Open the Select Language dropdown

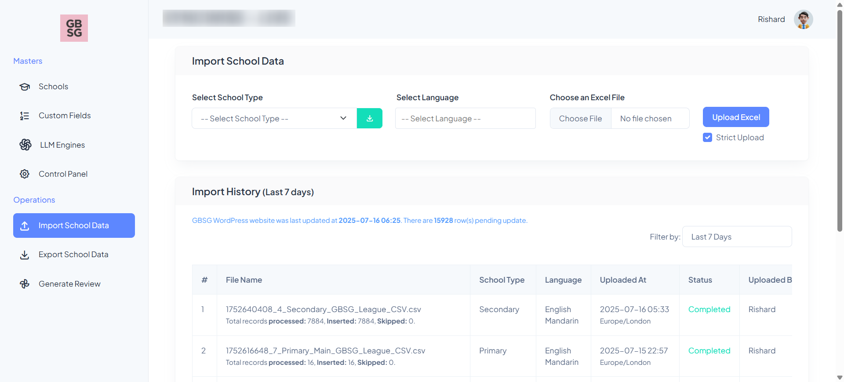466,118
